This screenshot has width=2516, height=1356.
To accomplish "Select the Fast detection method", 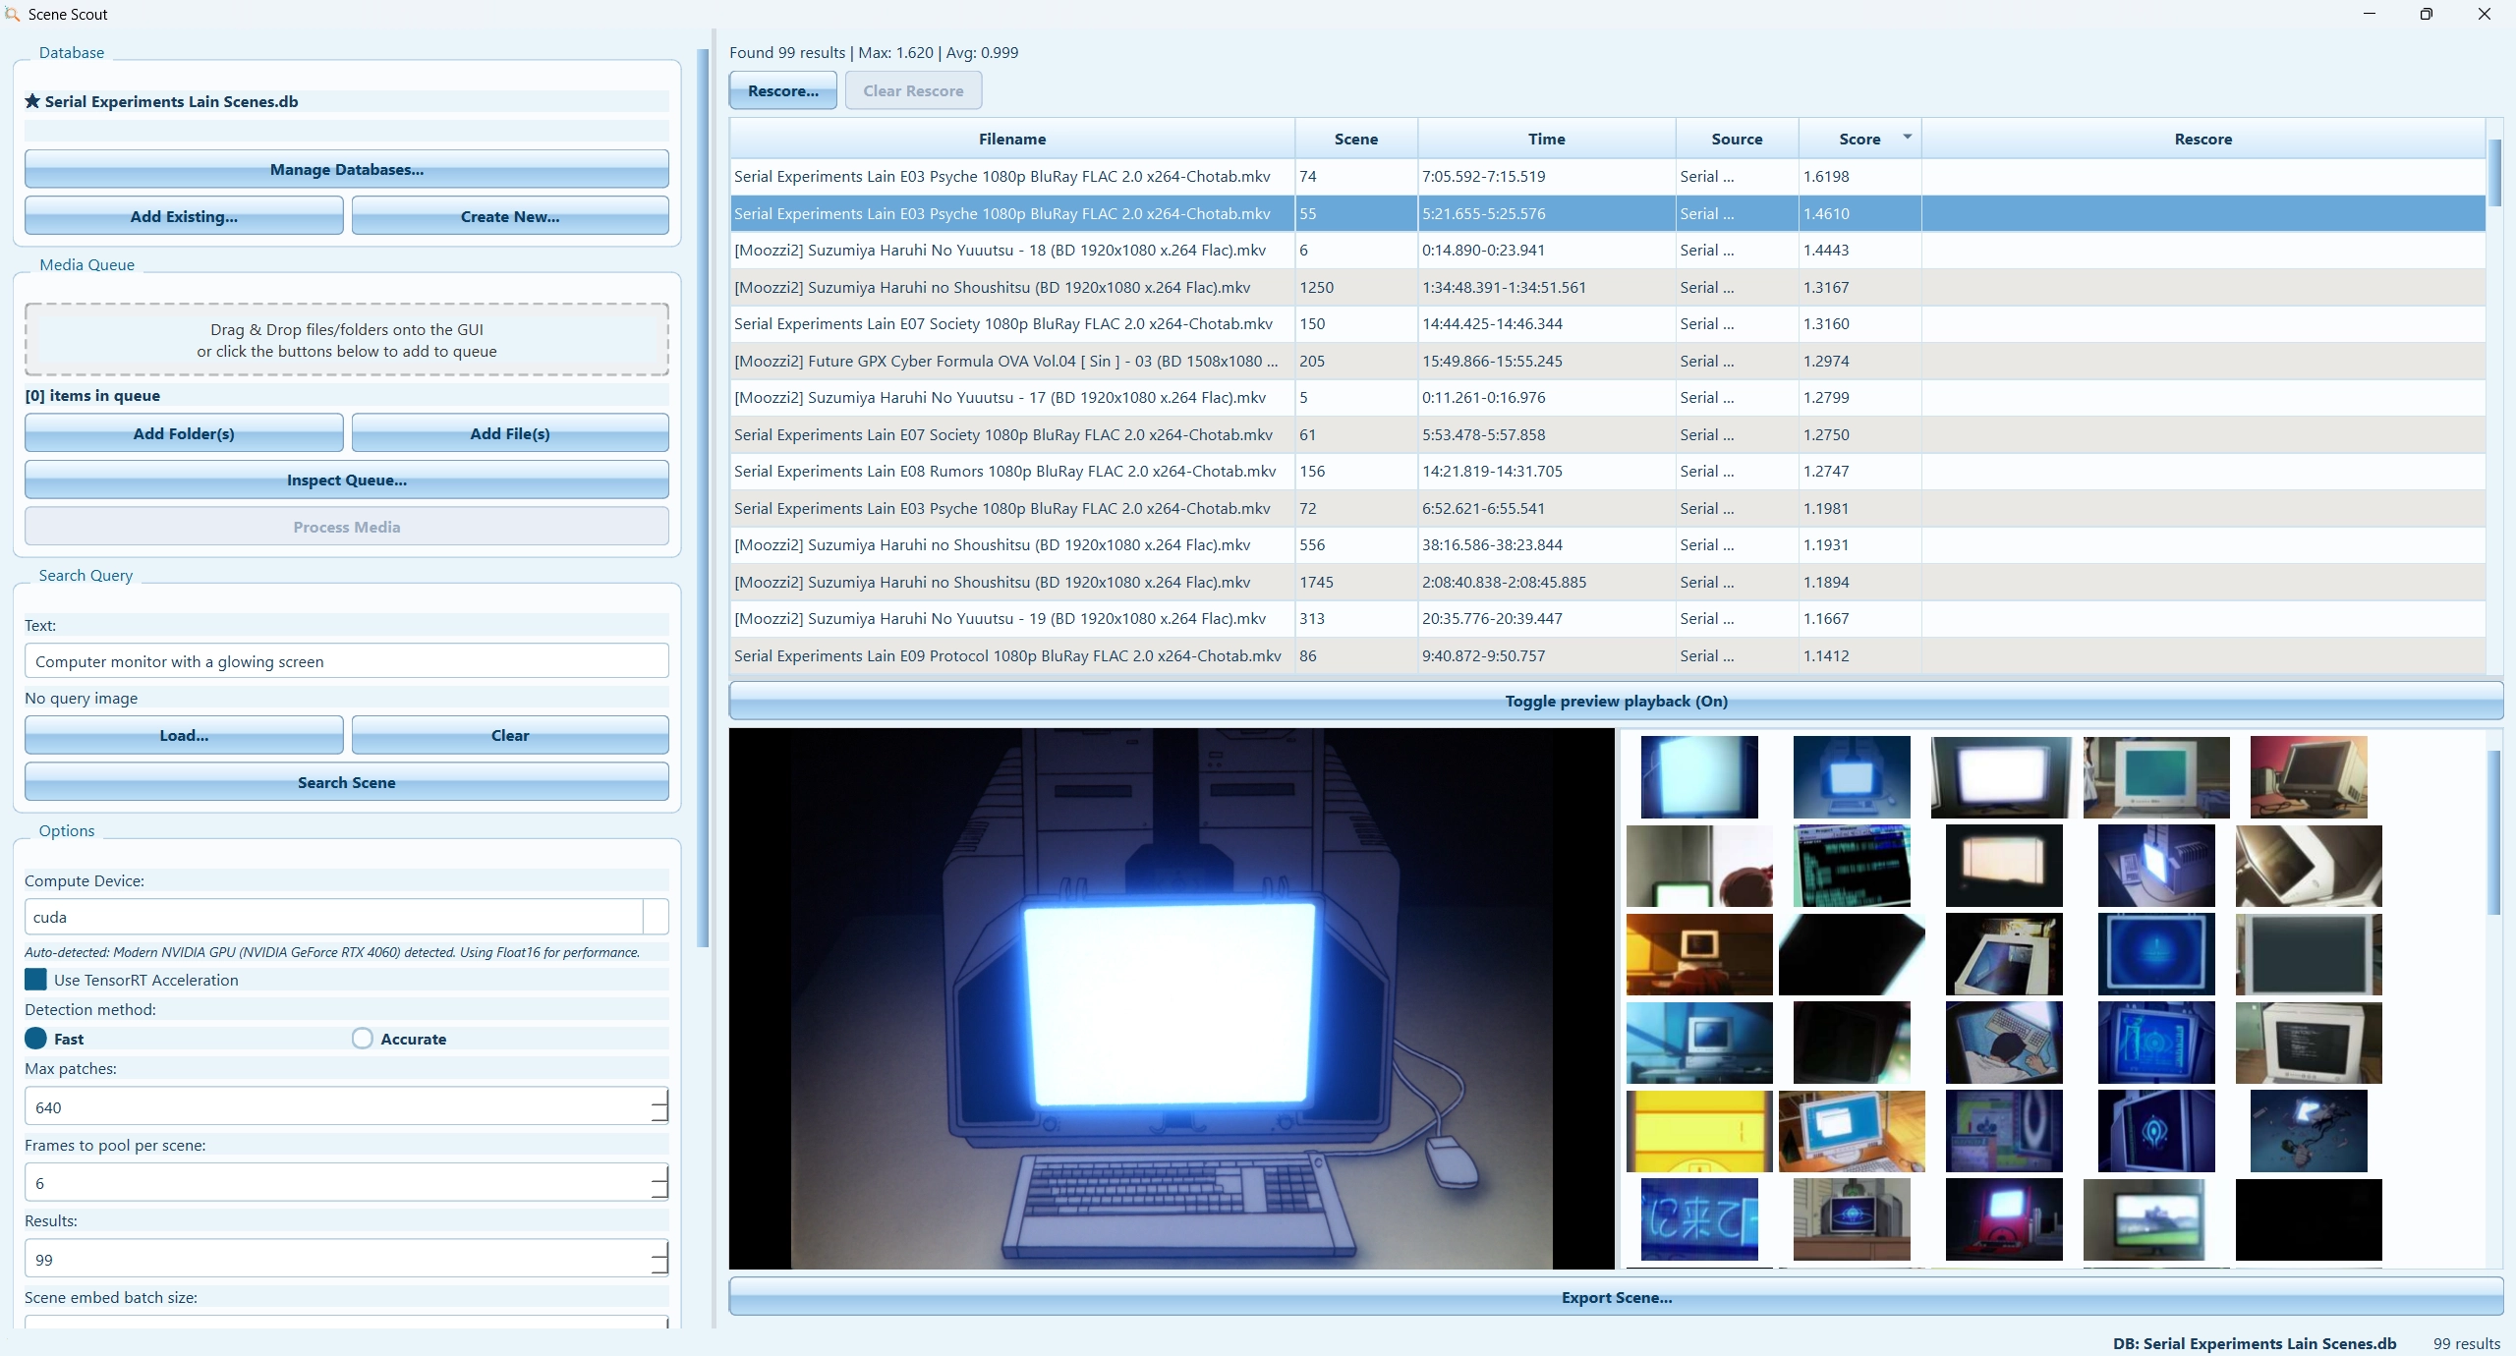I will click(36, 1039).
